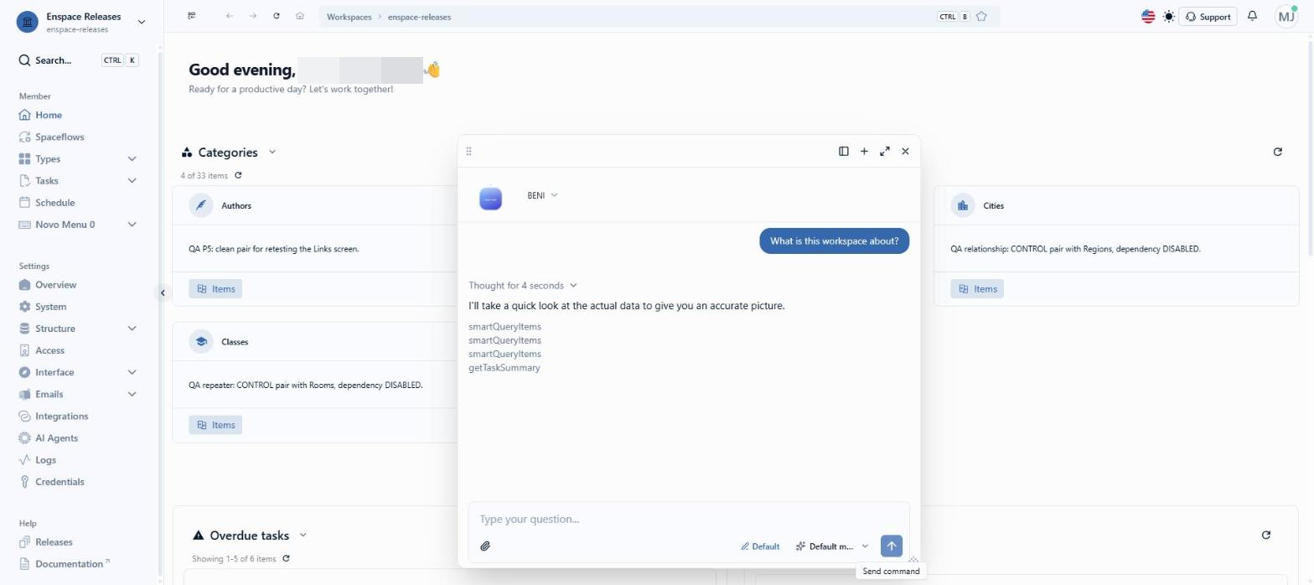Open Items of the Classes card
The height and width of the screenshot is (585, 1314).
215,425
